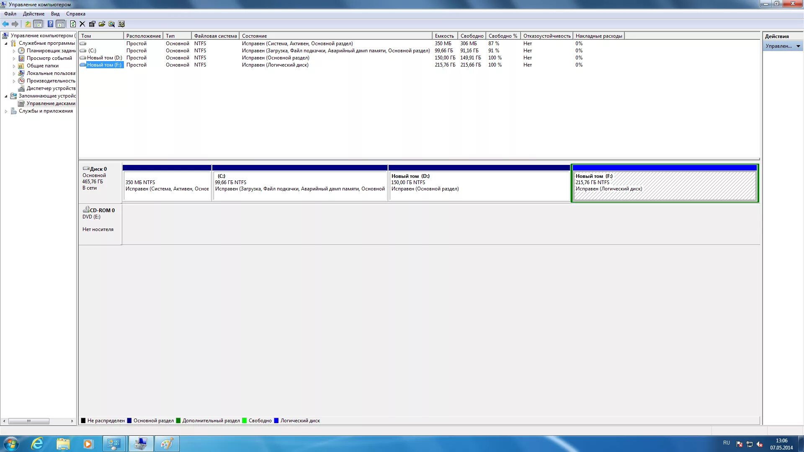This screenshot has height=452, width=804.
Task: Click the Properties icon in toolbar
Action: (x=92, y=24)
